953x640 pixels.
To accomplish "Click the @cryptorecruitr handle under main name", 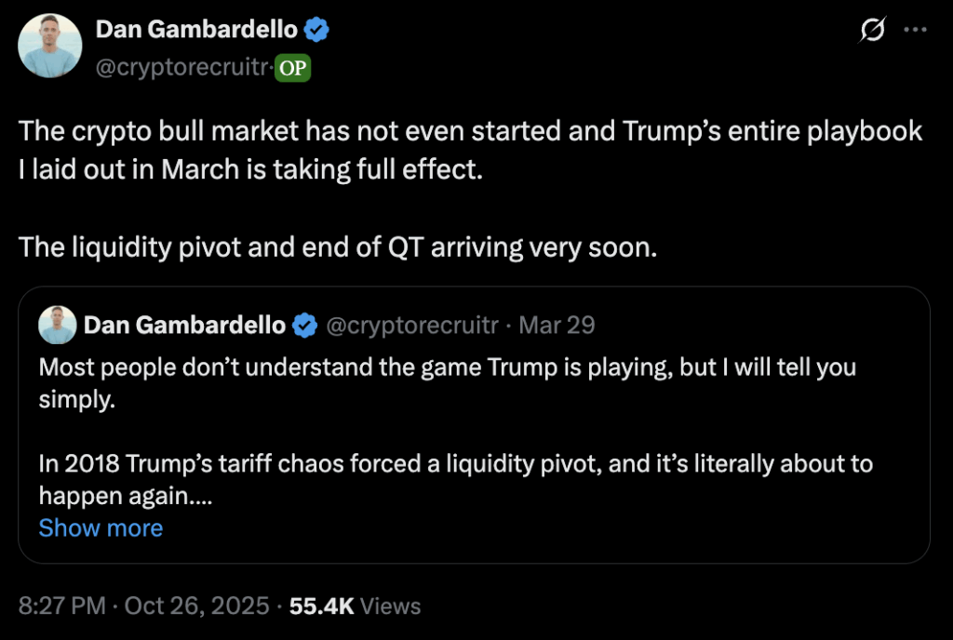I will [182, 67].
